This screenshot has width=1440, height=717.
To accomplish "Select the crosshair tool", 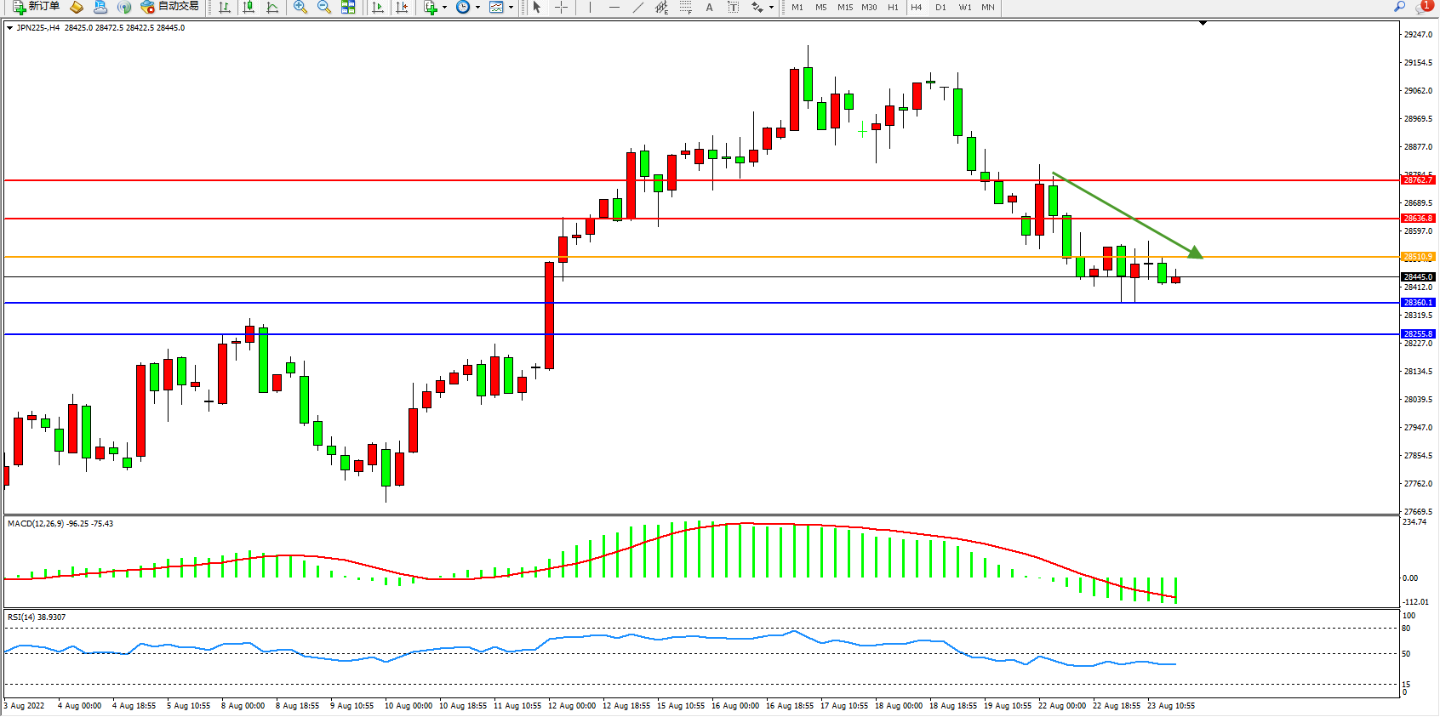I will (x=562, y=7).
